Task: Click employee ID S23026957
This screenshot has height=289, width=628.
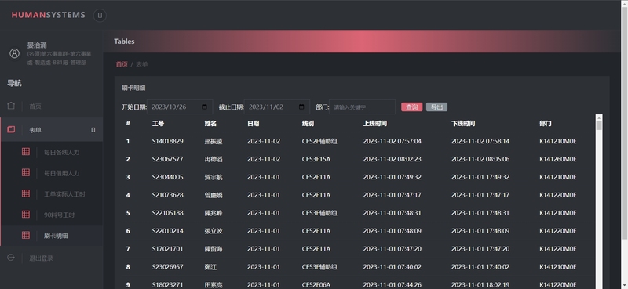Action: pos(168,267)
